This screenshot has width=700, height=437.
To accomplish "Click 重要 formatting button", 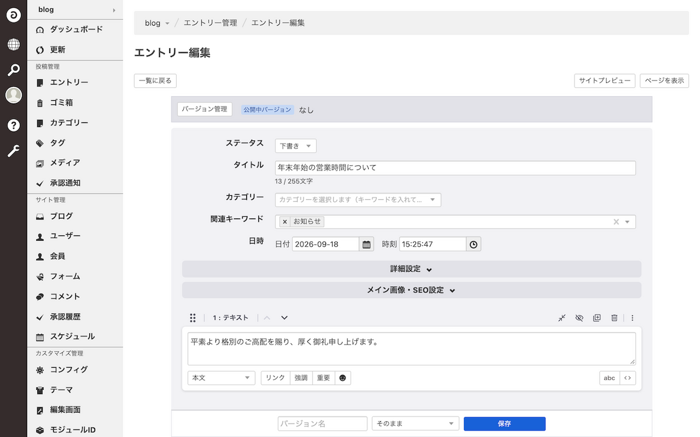I will (x=324, y=378).
